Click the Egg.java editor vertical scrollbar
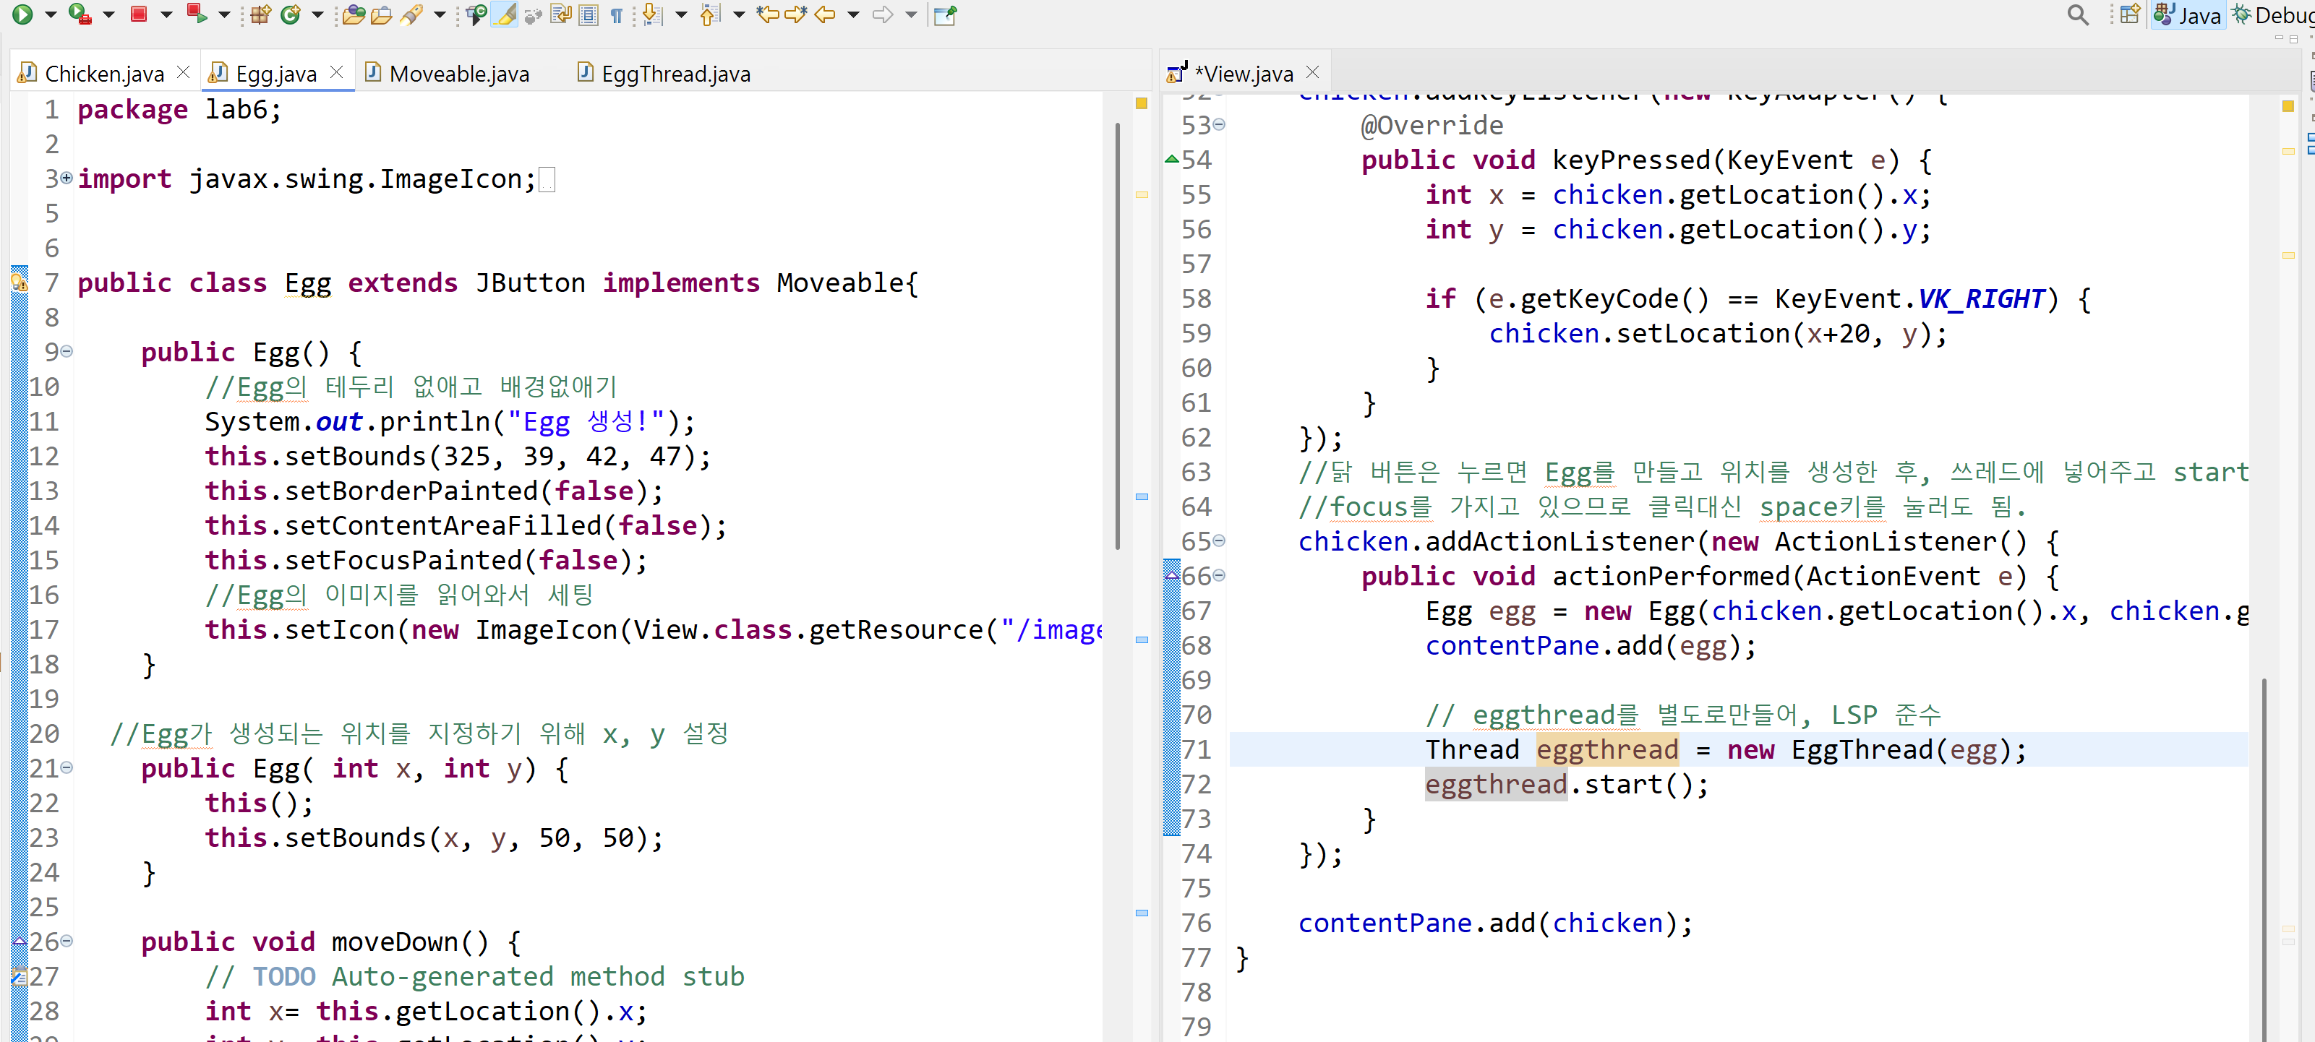 point(1117,337)
